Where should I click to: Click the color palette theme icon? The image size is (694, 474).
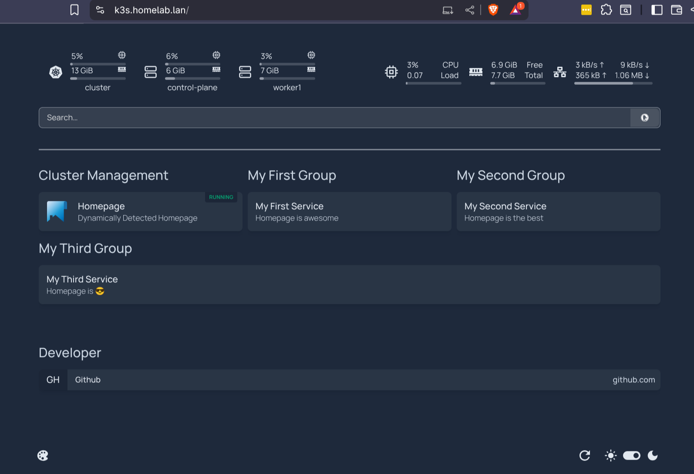[43, 455]
